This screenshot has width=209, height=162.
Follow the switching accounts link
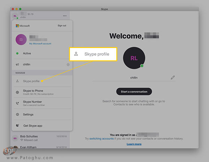pyautogui.click(x=101, y=139)
